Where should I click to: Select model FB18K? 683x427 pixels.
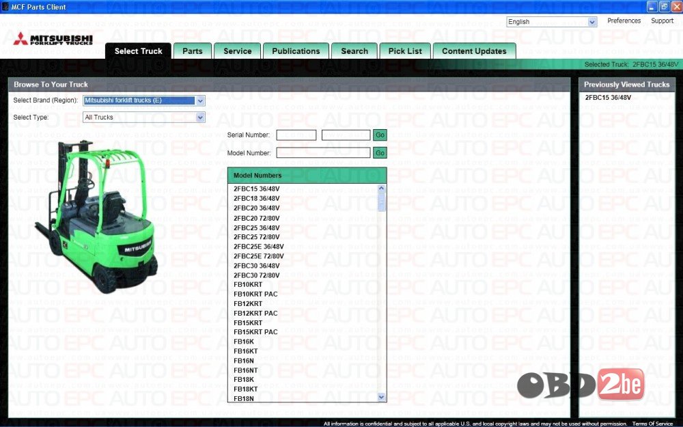click(x=244, y=379)
